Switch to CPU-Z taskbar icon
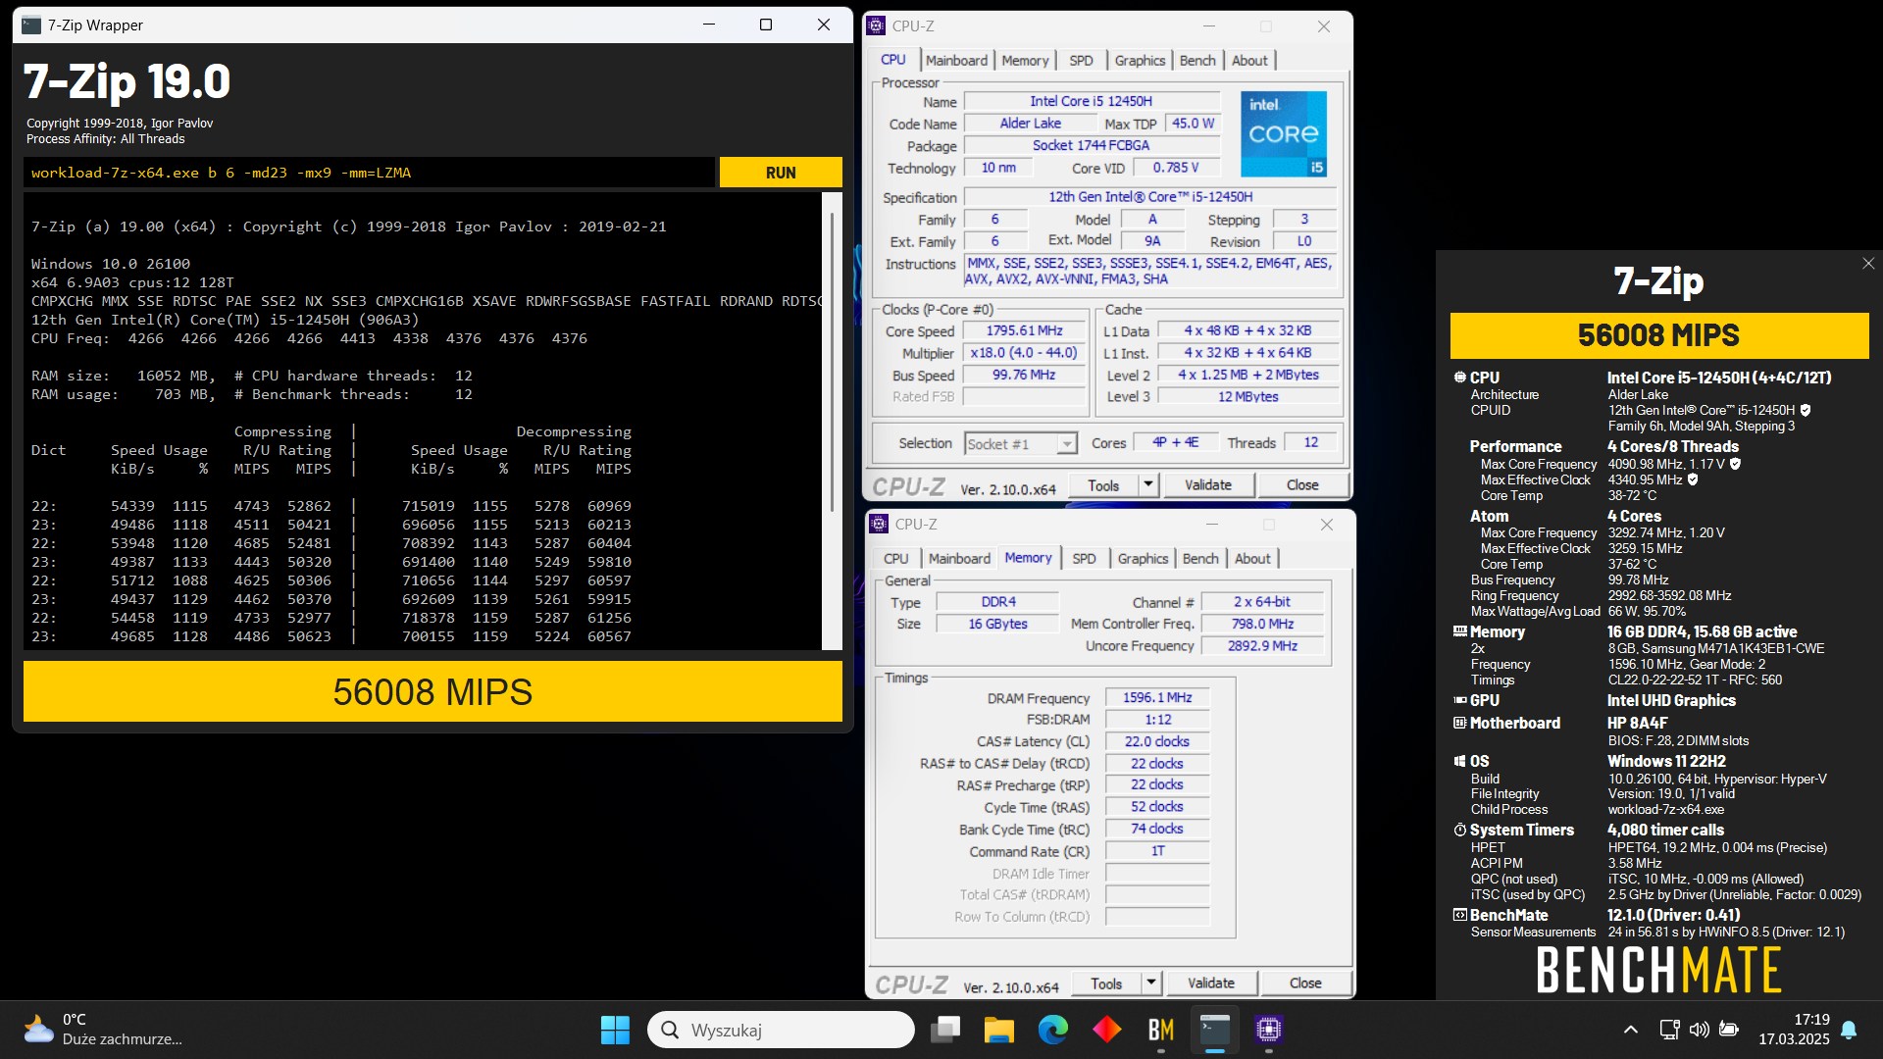The height and width of the screenshot is (1059, 1883). click(x=1269, y=1030)
